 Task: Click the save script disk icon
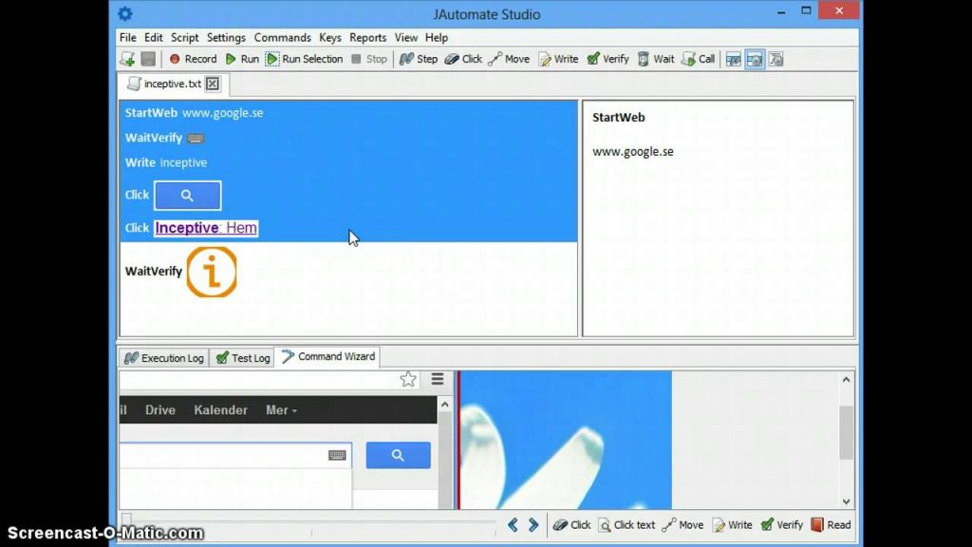tap(148, 59)
